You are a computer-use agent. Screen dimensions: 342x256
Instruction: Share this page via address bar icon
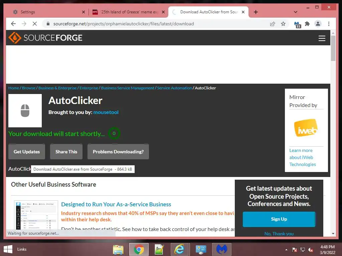coord(273,24)
